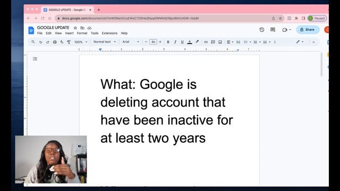Activate the paint format roller

pyautogui.click(x=69, y=42)
